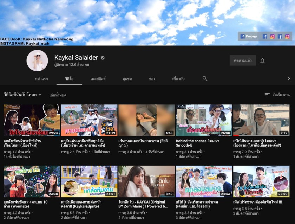
Task: Open channel search magnifier icon
Action: coord(205,78)
